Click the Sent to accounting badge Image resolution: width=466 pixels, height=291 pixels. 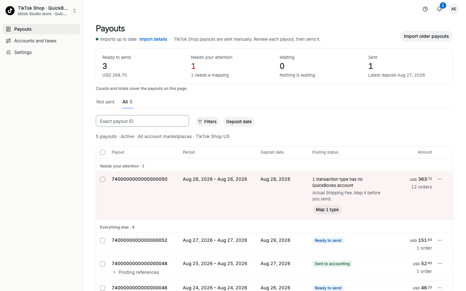[332, 264]
